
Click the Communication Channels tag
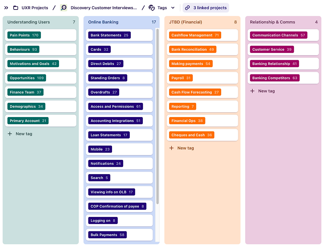(x=278, y=35)
